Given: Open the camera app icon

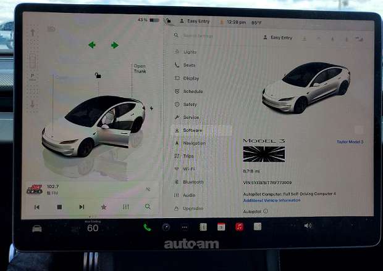Looking at the screenshot, I should click(166, 227).
